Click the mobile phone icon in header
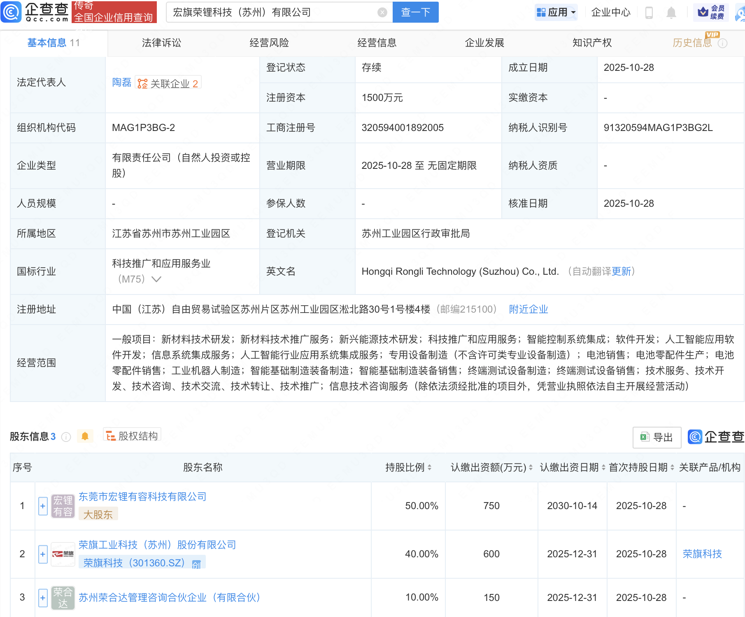The width and height of the screenshot is (745, 617). click(x=649, y=12)
